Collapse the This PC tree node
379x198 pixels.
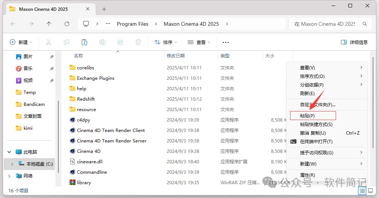click(9, 152)
